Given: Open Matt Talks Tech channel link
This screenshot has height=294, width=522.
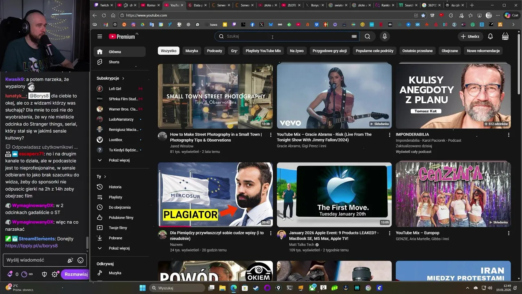Looking at the screenshot, I should [x=302, y=245].
